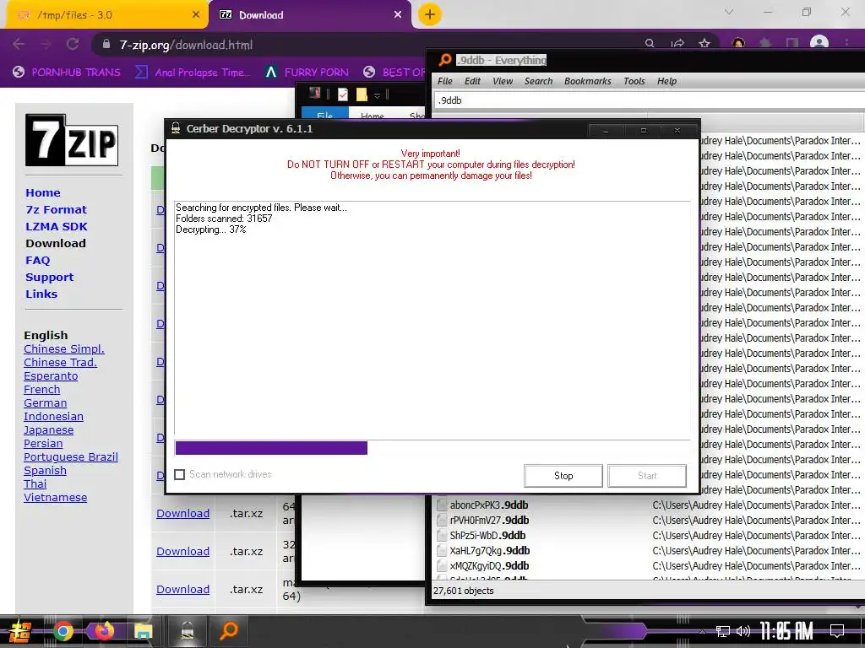Reload the 7-zip.org page
The image size is (865, 648).
click(73, 44)
